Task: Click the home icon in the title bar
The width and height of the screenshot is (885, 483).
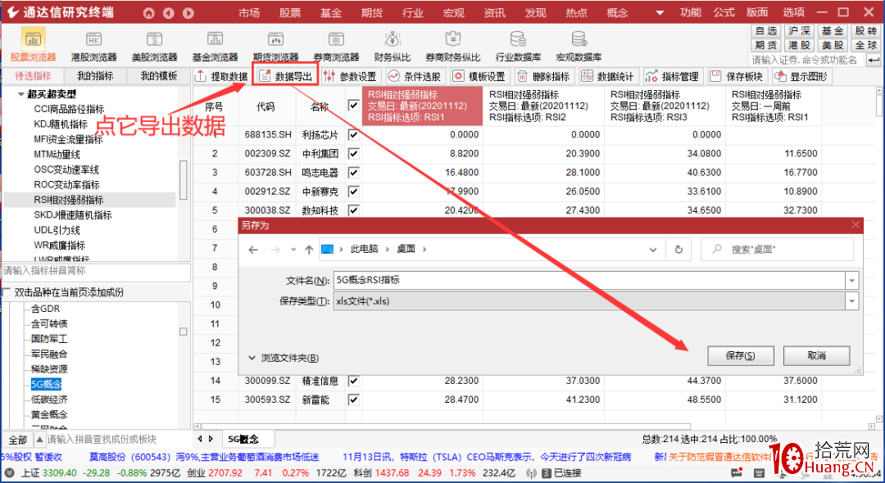Action: coord(148,12)
